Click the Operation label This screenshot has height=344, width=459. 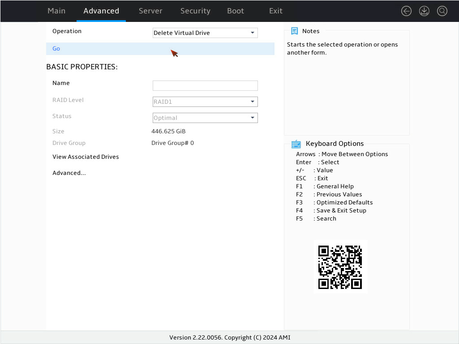[x=67, y=31]
